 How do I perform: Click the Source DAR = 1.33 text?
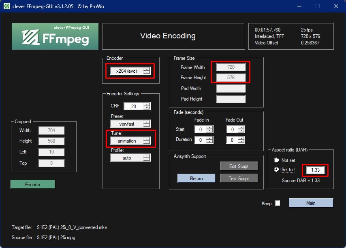click(301, 181)
